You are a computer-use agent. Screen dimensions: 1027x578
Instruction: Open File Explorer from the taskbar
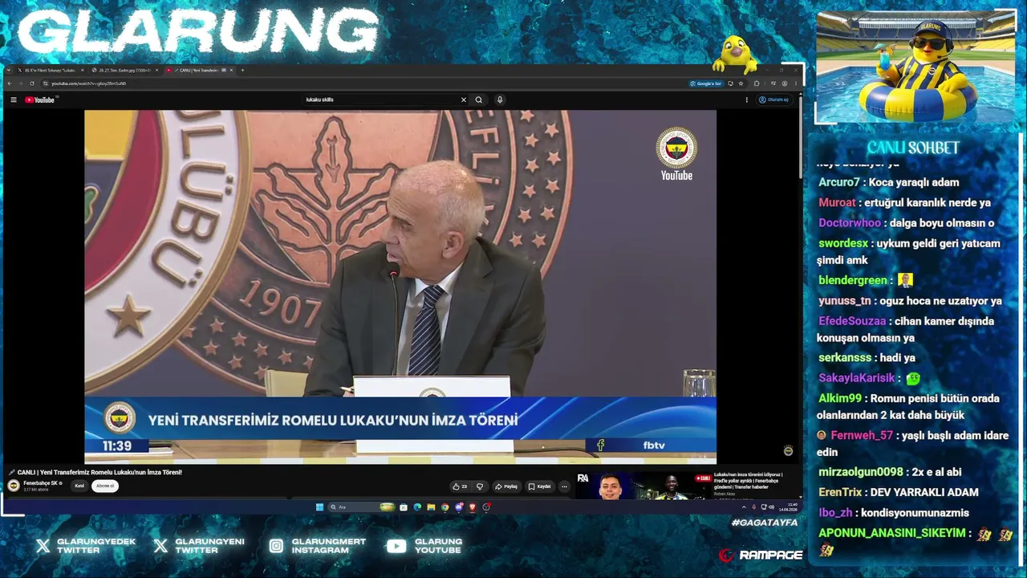pos(431,507)
